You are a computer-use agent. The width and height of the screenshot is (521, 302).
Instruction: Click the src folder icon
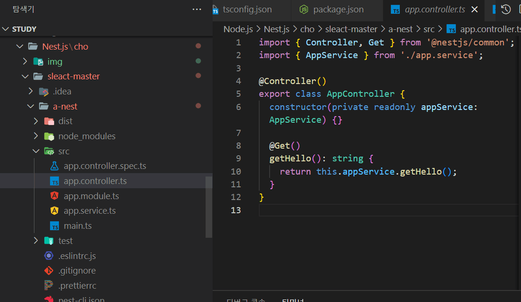49,151
